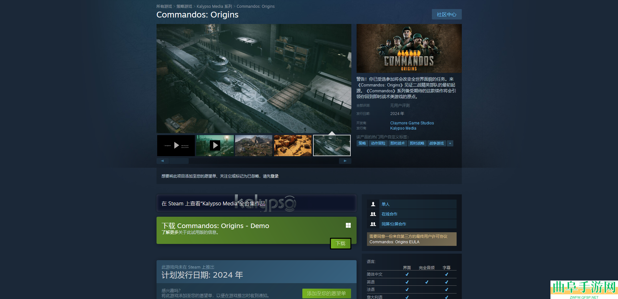
Task: Click the 无用户评测 review summary text
Action: click(400, 106)
